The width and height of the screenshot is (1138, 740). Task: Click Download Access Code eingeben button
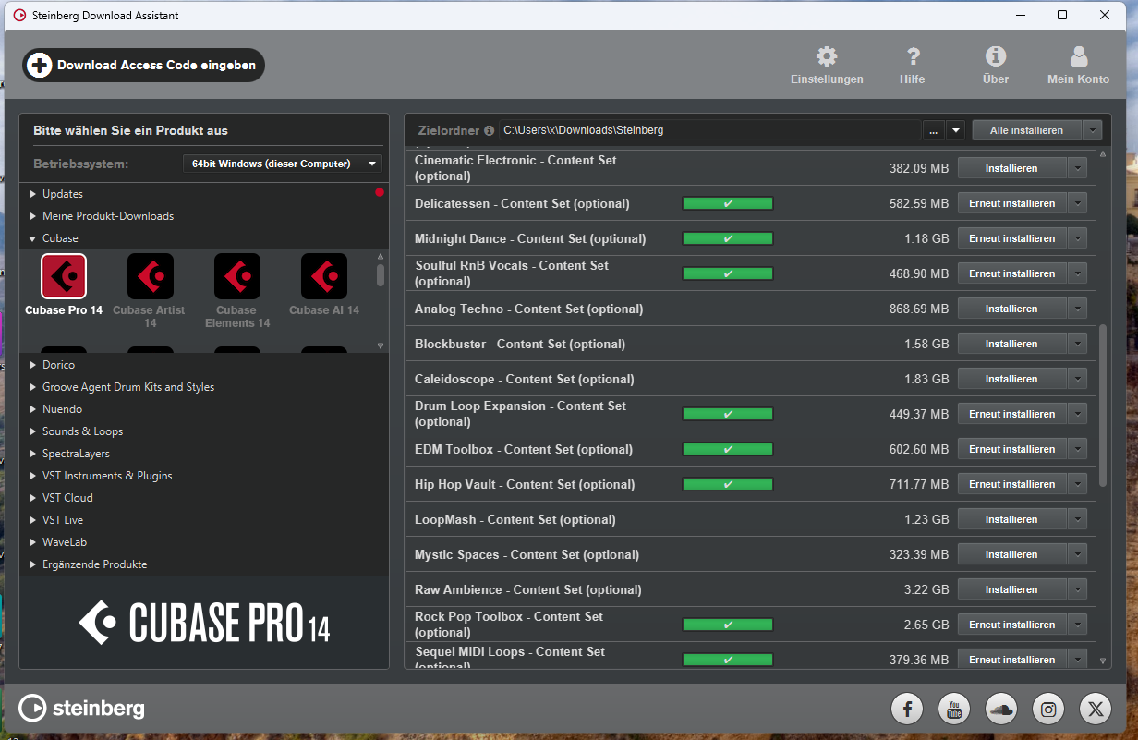click(x=143, y=66)
